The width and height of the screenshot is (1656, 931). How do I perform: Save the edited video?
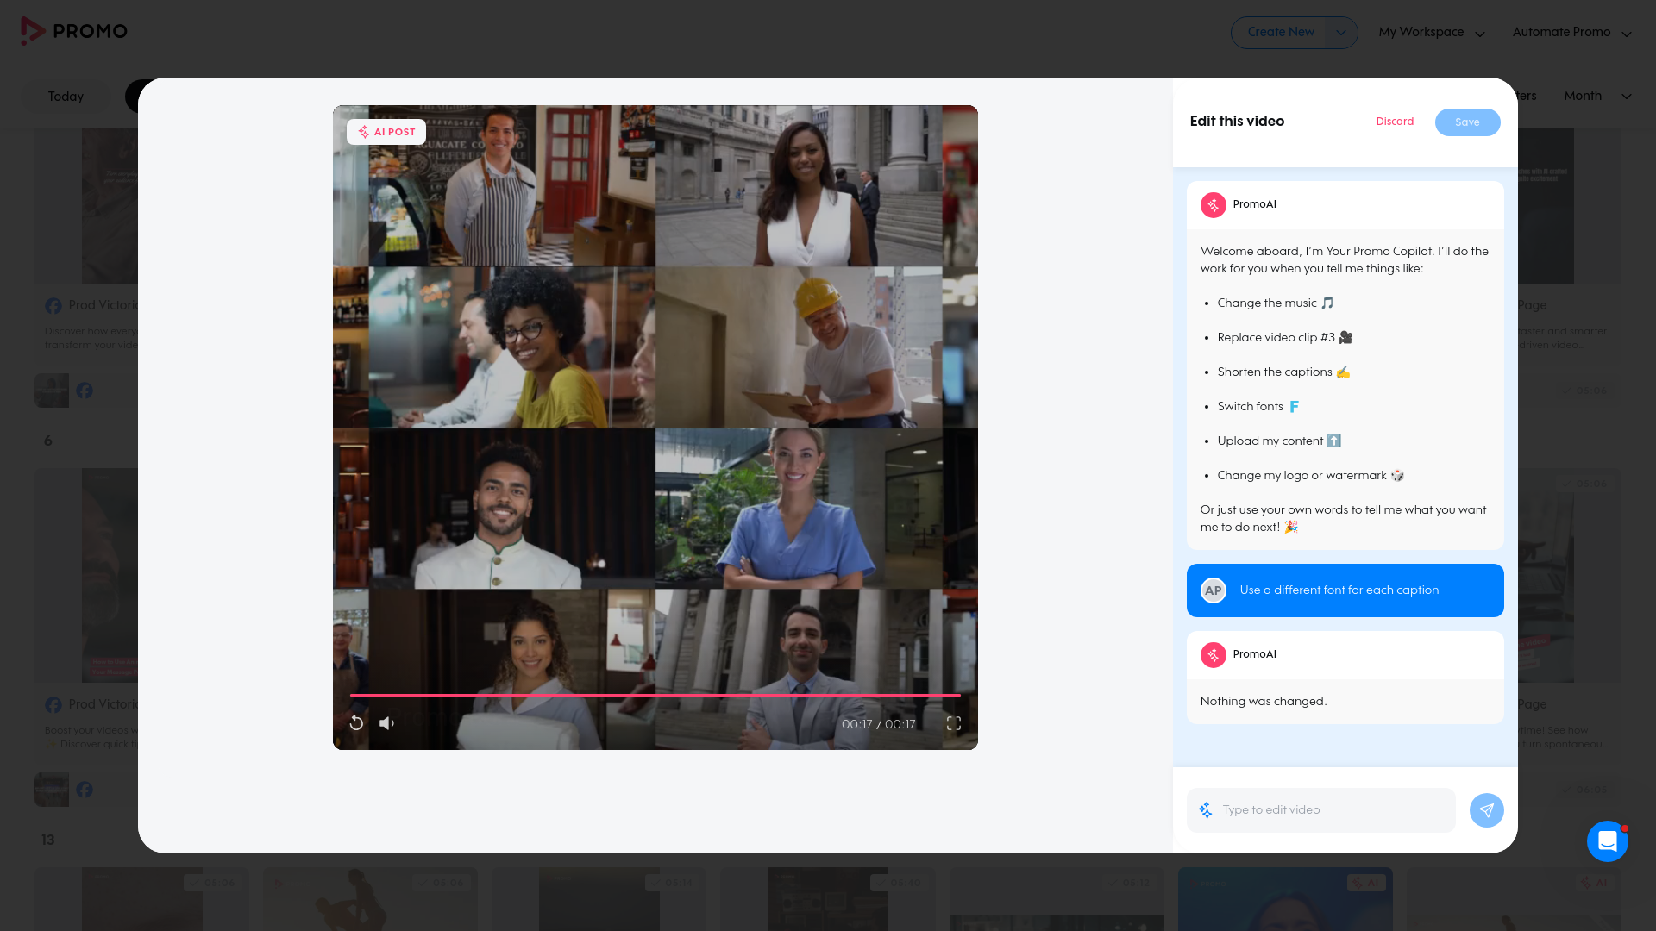pos(1467,122)
